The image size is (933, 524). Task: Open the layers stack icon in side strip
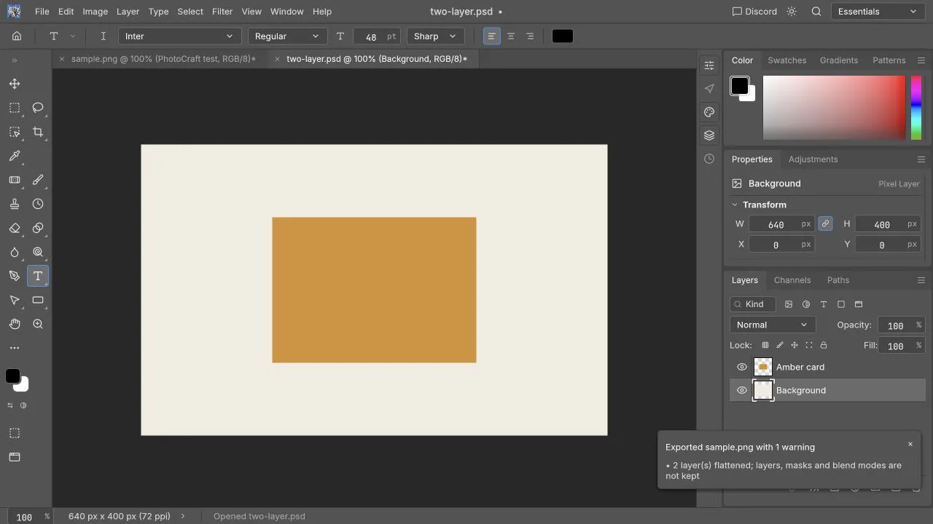point(709,135)
